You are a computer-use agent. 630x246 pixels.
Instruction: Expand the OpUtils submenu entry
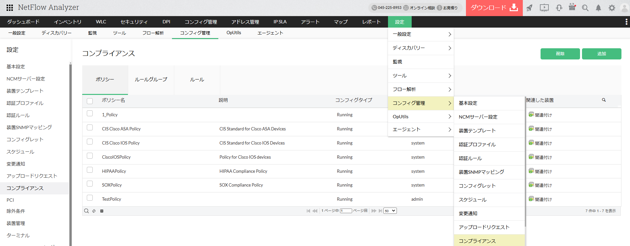tap(421, 117)
